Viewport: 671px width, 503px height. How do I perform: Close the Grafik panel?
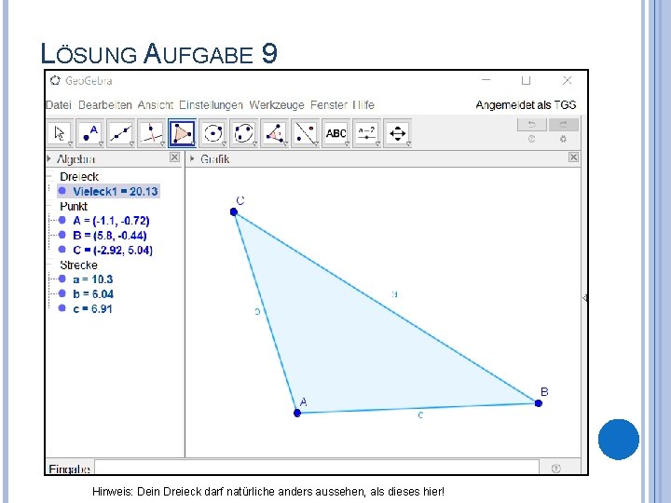pyautogui.click(x=573, y=157)
